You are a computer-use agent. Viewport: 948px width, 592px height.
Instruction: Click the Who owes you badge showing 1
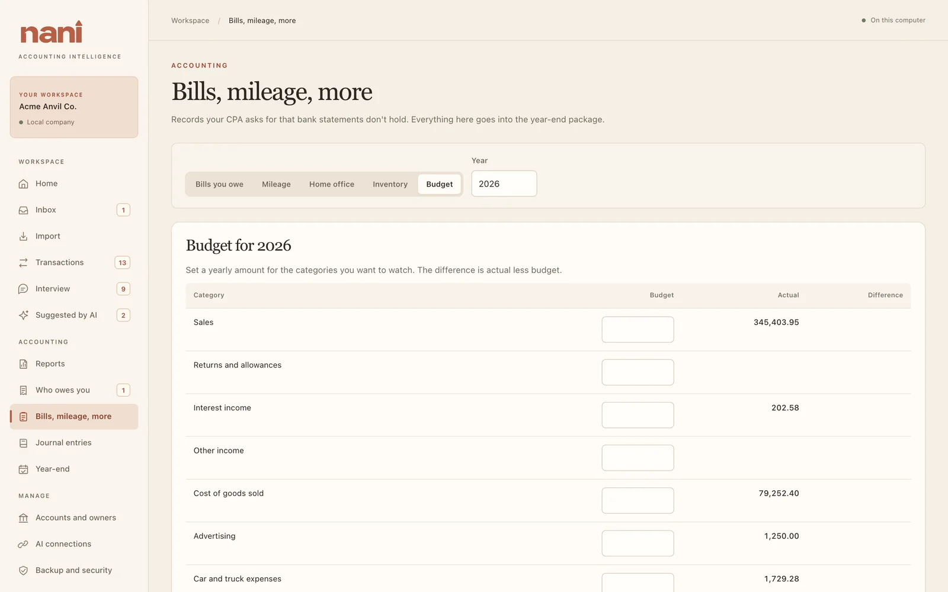point(123,390)
